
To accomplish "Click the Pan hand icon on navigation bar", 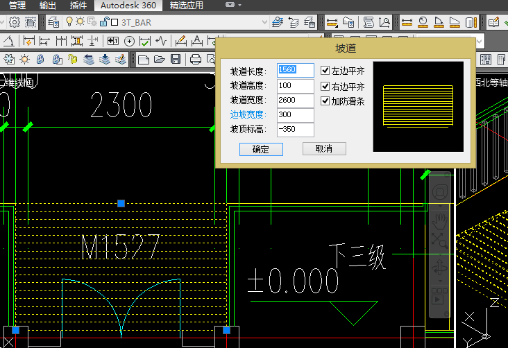I will point(439,221).
